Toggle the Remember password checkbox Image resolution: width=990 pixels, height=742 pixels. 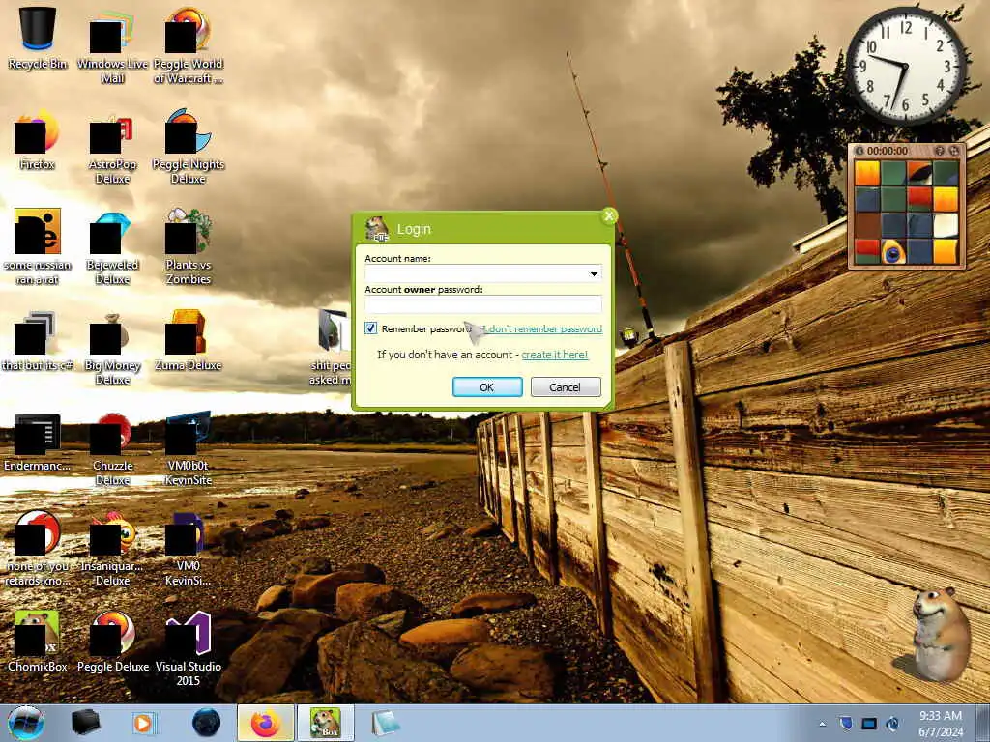tap(370, 328)
